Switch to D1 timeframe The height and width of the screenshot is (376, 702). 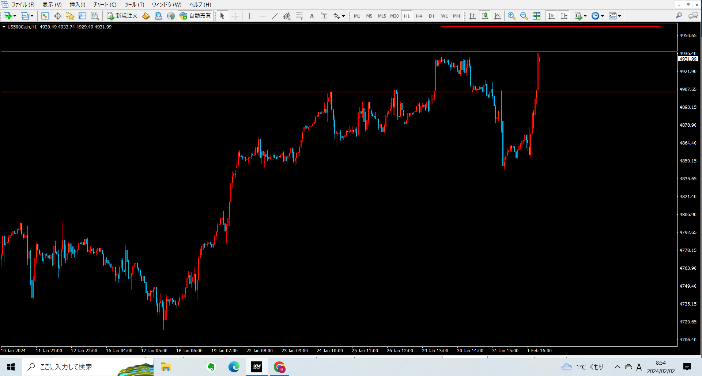coord(432,16)
